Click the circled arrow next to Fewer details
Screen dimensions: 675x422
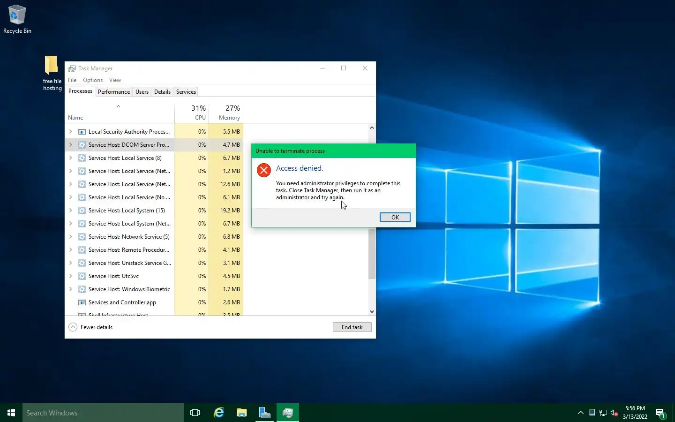pos(73,327)
